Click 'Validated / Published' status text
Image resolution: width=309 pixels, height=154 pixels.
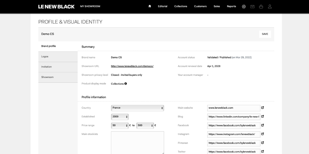[x=219, y=57]
